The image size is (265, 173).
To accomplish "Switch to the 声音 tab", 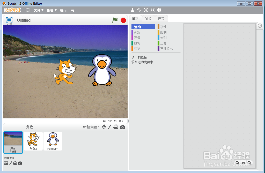I will tap(161, 18).
